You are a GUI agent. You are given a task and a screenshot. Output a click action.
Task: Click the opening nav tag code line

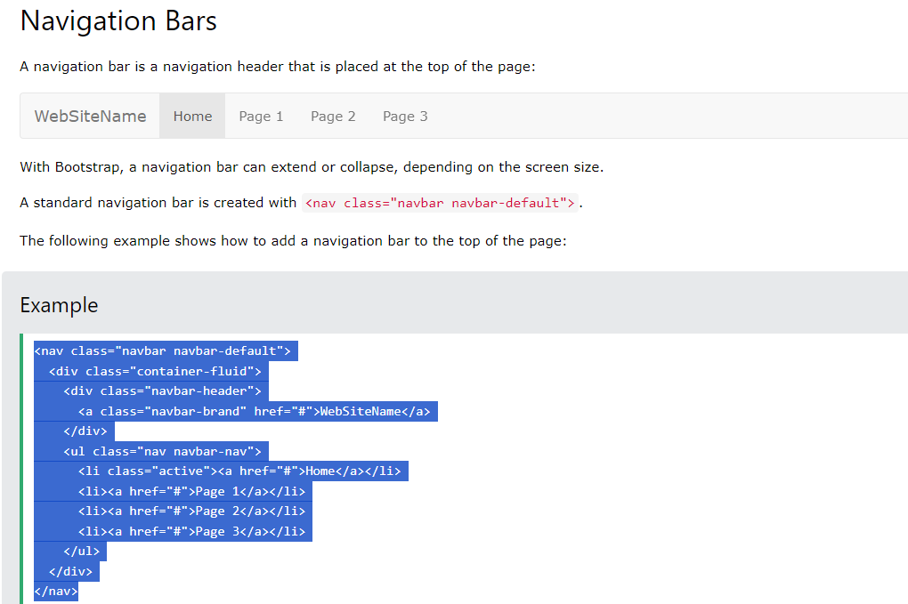click(x=165, y=350)
